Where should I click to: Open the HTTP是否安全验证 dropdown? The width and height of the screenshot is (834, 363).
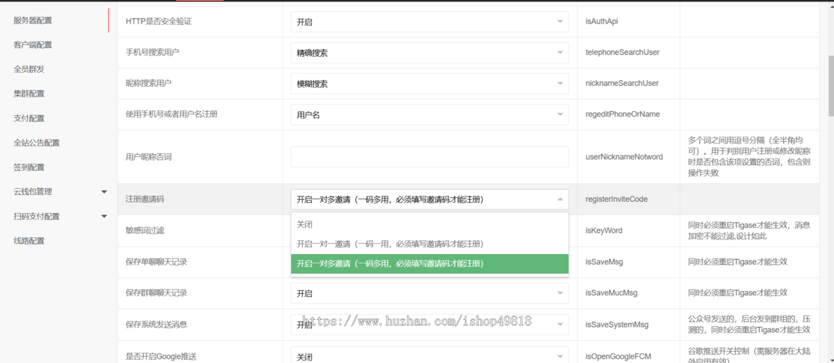click(x=430, y=22)
